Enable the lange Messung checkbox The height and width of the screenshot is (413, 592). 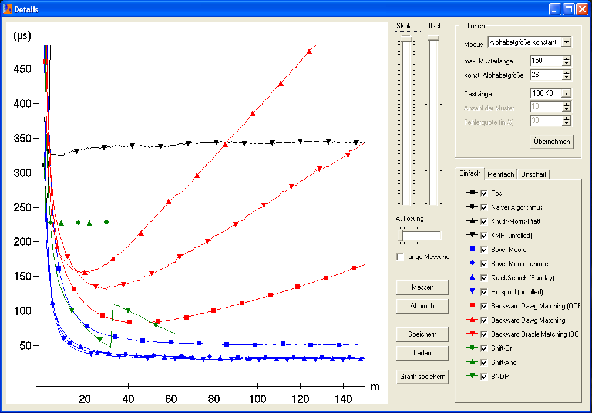pos(401,257)
